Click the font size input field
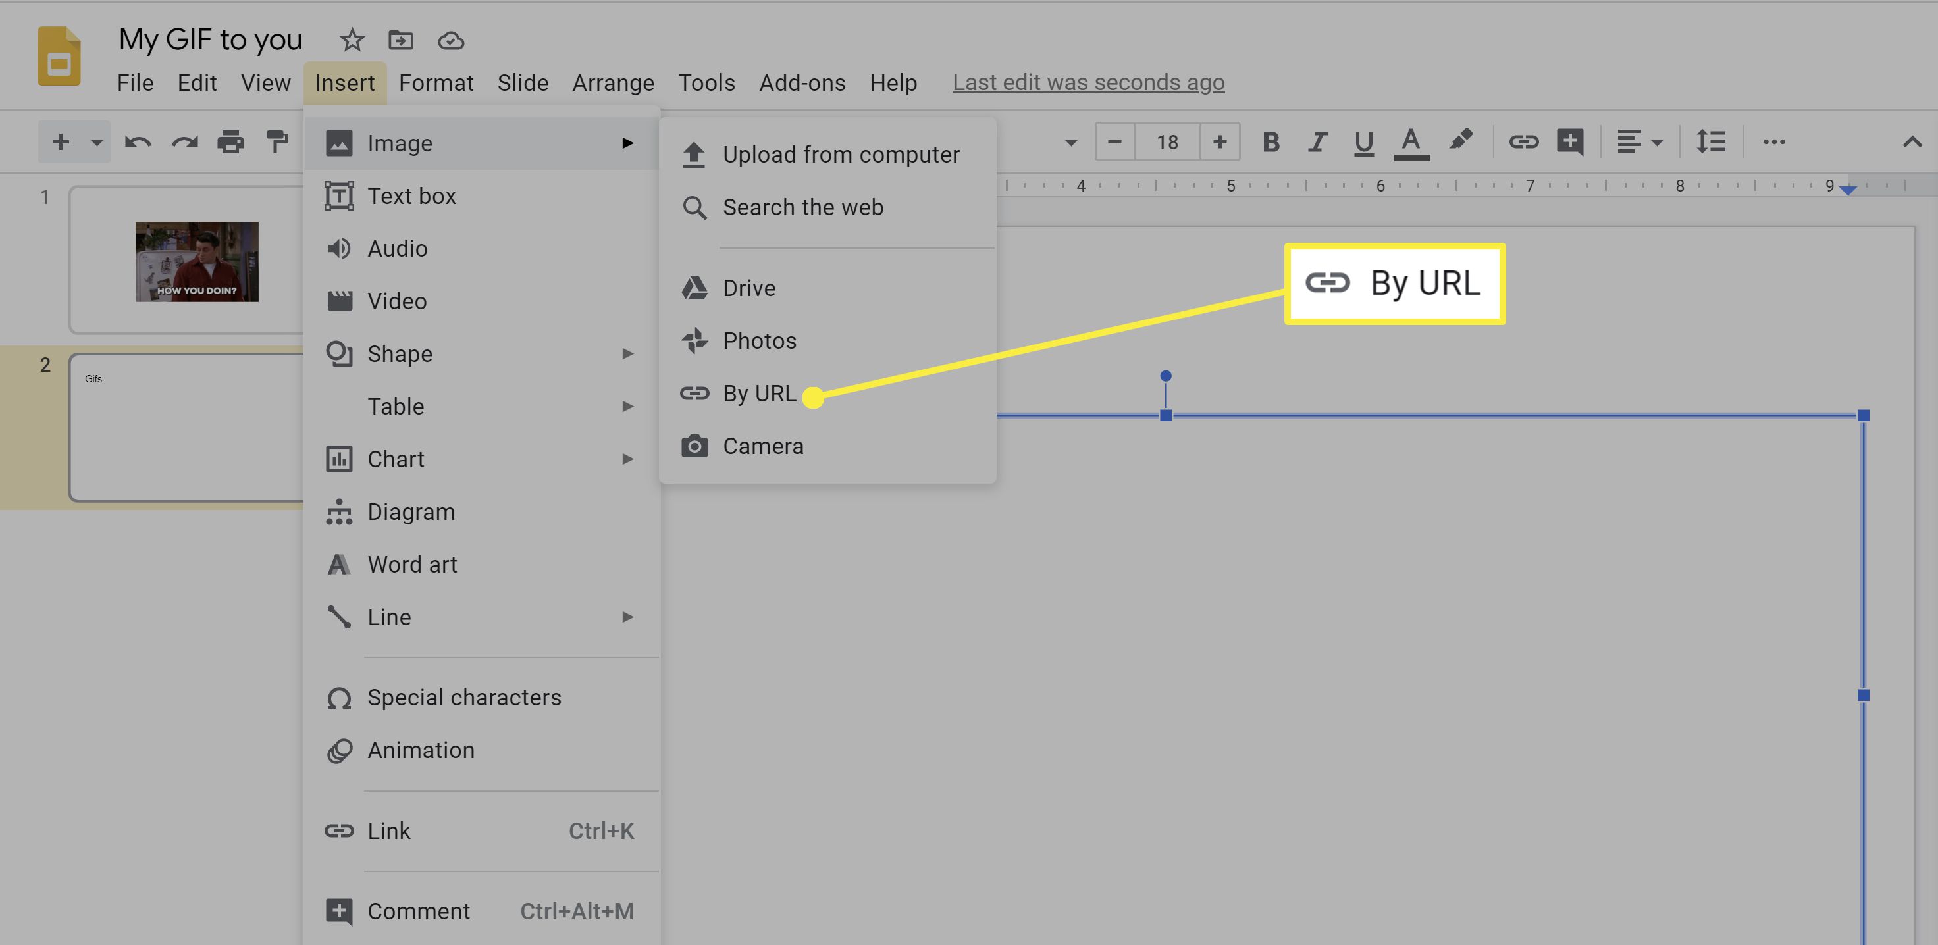The image size is (1938, 945). pos(1166,140)
